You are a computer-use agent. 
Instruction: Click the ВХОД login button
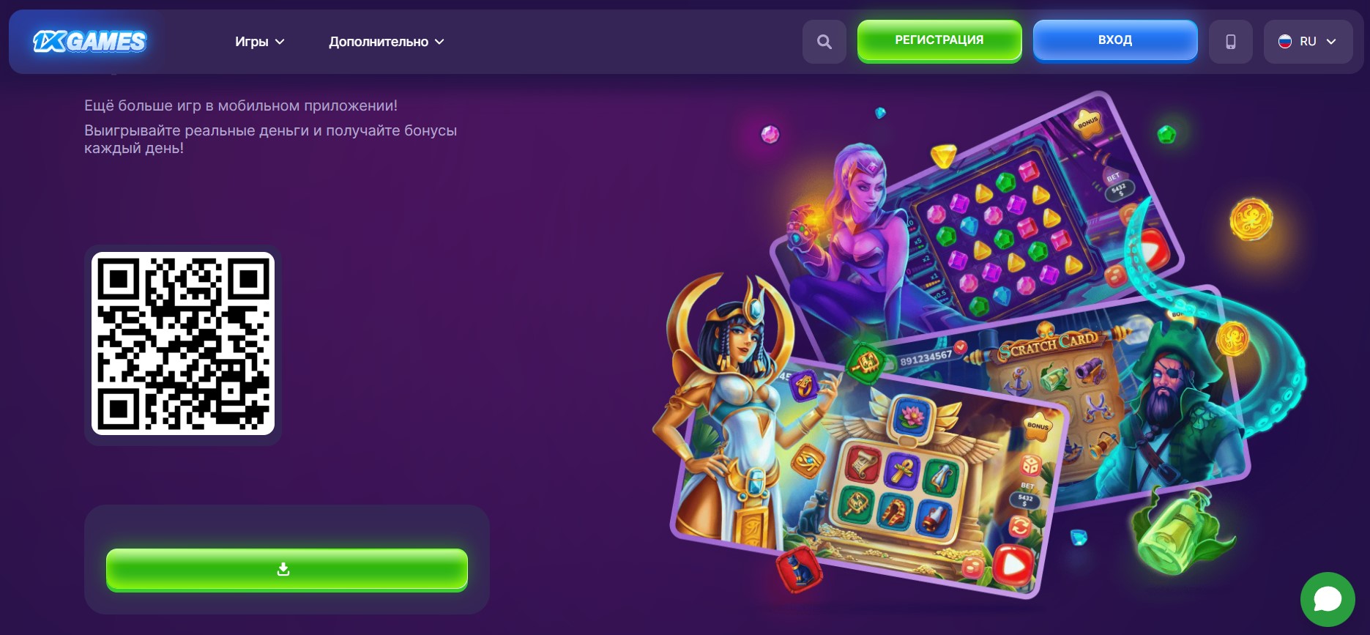1115,40
